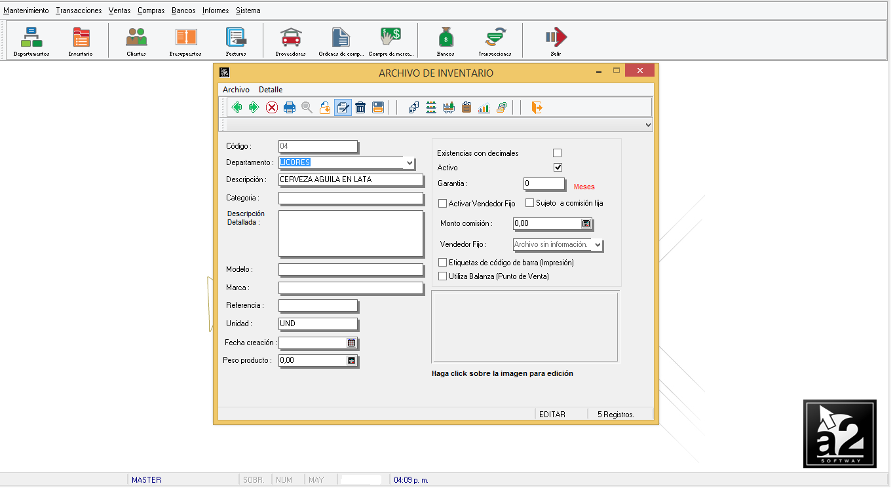The width and height of the screenshot is (895, 503).
Task: Click the printer icon in inventory toolbar
Action: [x=290, y=107]
